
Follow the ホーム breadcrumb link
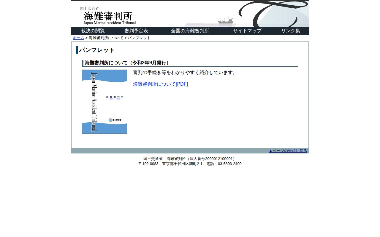pyautogui.click(x=78, y=38)
